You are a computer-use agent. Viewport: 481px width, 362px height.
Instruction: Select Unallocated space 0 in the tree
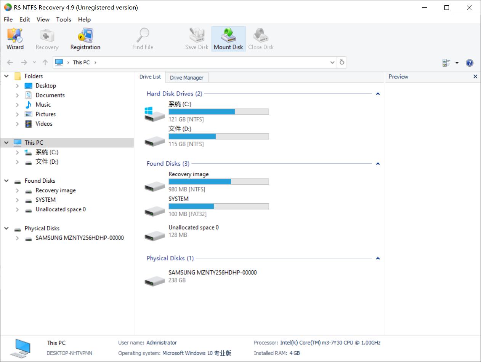click(x=61, y=209)
